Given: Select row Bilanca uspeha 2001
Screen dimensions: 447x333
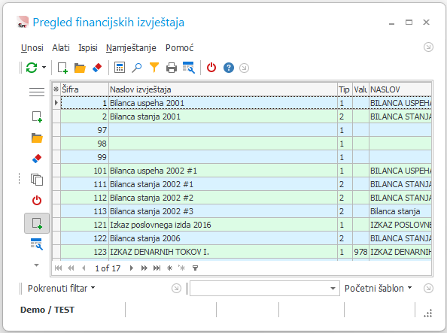Looking at the screenshot, I should coord(242,103).
